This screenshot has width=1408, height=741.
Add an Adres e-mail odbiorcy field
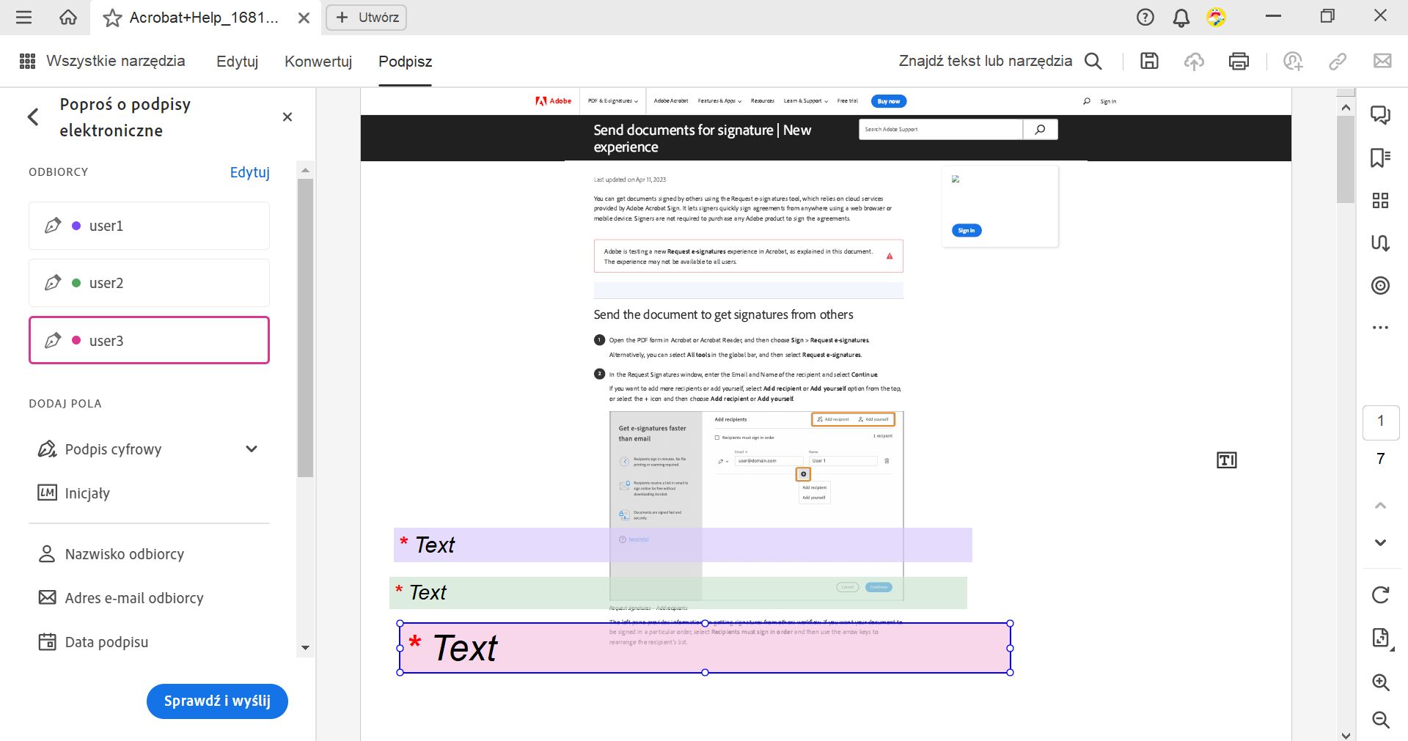click(121, 598)
